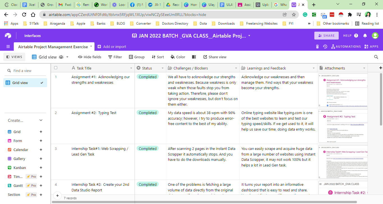
Task: Click the plus beside Kanban
Action: pyautogui.click(x=41, y=168)
